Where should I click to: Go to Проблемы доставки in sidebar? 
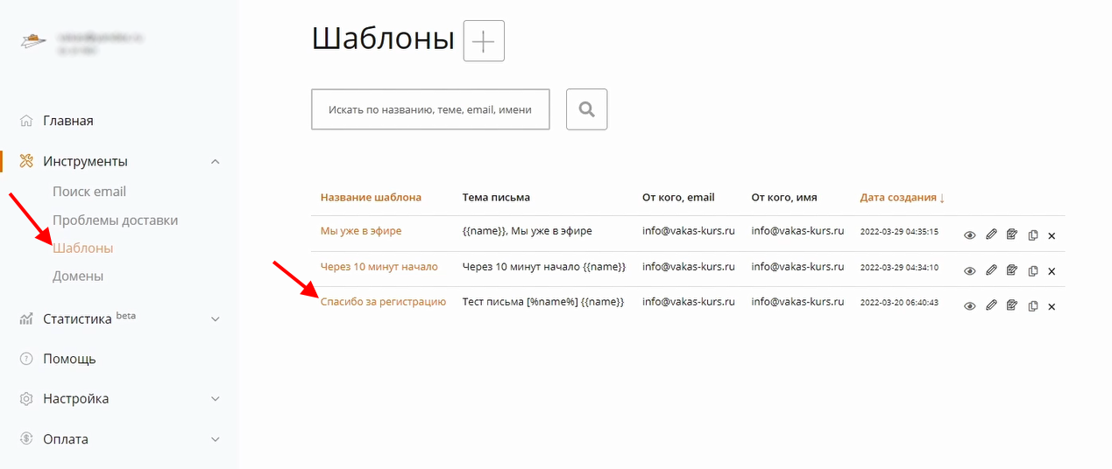pyautogui.click(x=115, y=220)
